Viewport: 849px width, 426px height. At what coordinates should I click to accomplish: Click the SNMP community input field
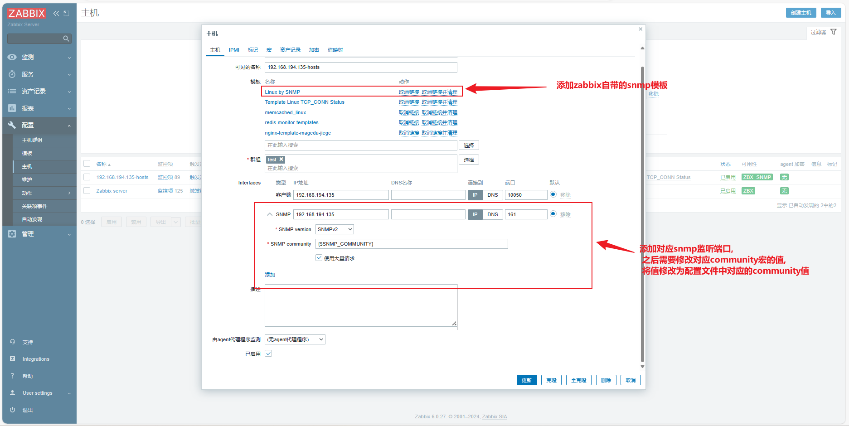point(412,244)
